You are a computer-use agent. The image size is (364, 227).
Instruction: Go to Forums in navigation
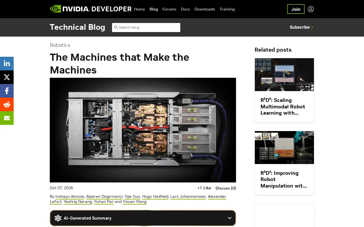point(169,9)
